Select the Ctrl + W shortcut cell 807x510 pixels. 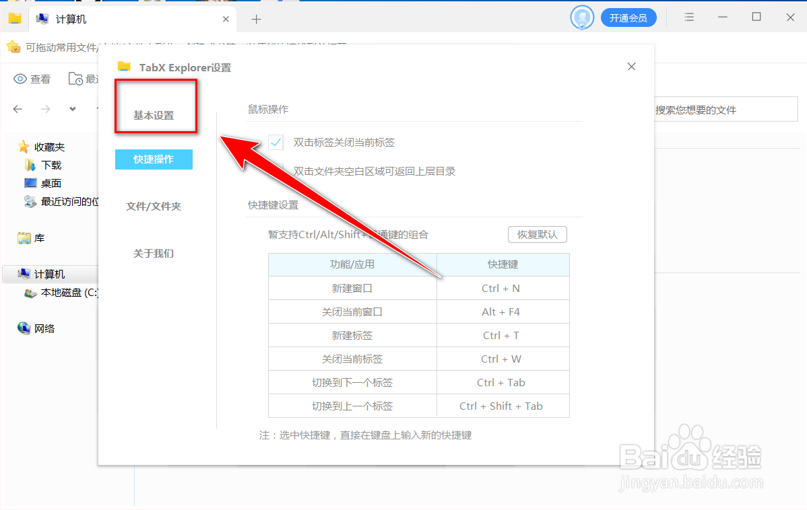click(503, 359)
